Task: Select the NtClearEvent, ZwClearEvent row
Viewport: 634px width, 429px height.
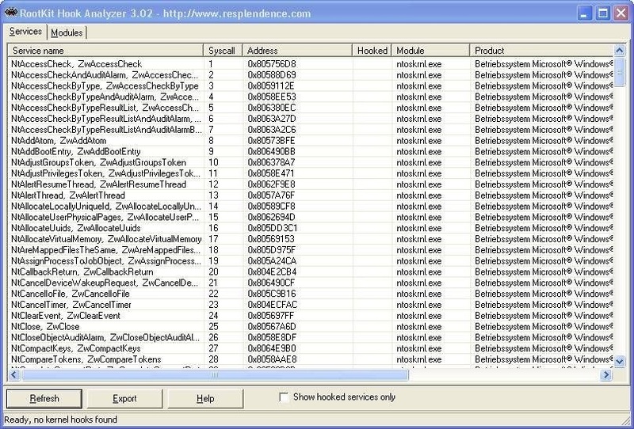Action: [x=311, y=316]
